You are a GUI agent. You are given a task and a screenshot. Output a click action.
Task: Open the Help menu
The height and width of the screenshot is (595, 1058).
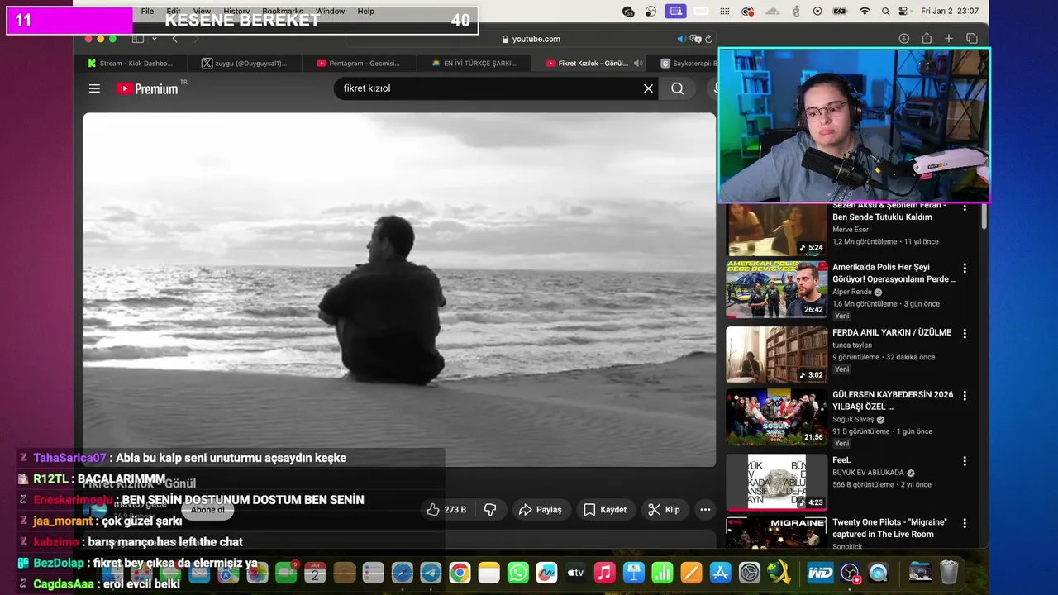pyautogui.click(x=365, y=12)
